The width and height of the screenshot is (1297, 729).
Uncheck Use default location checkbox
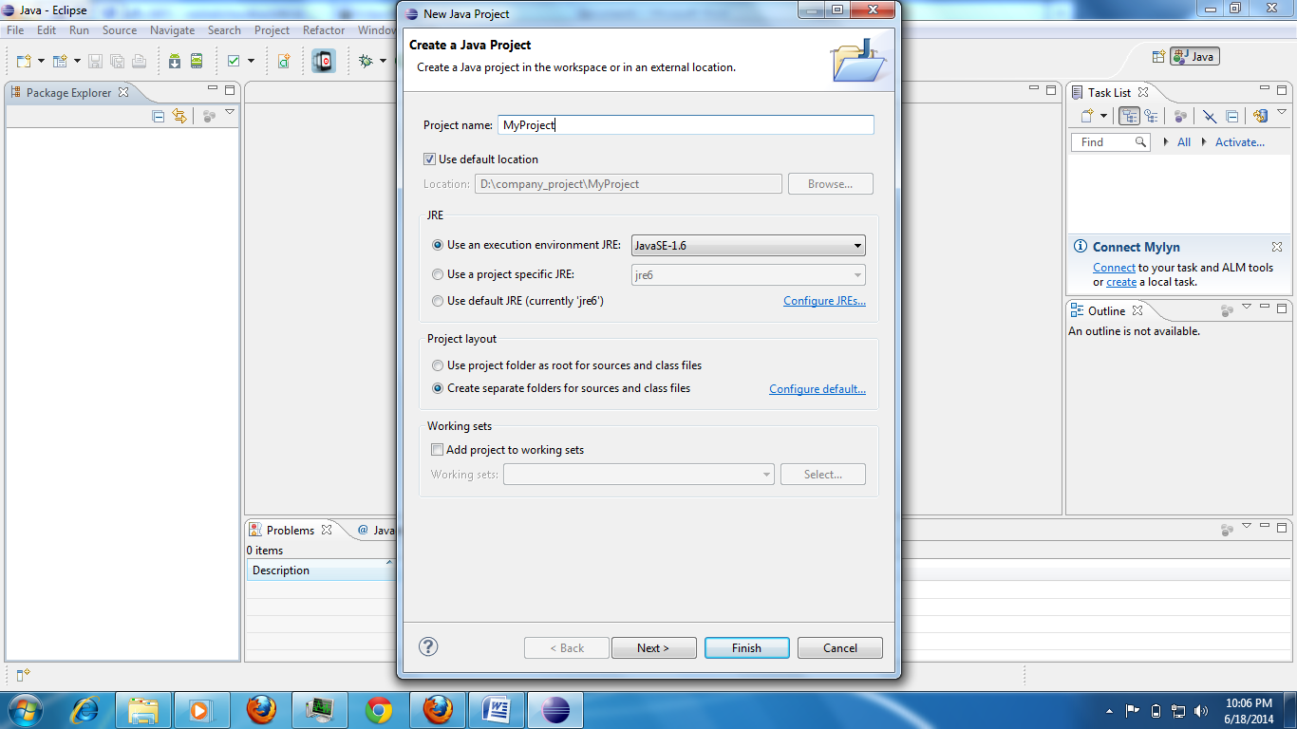[429, 159]
